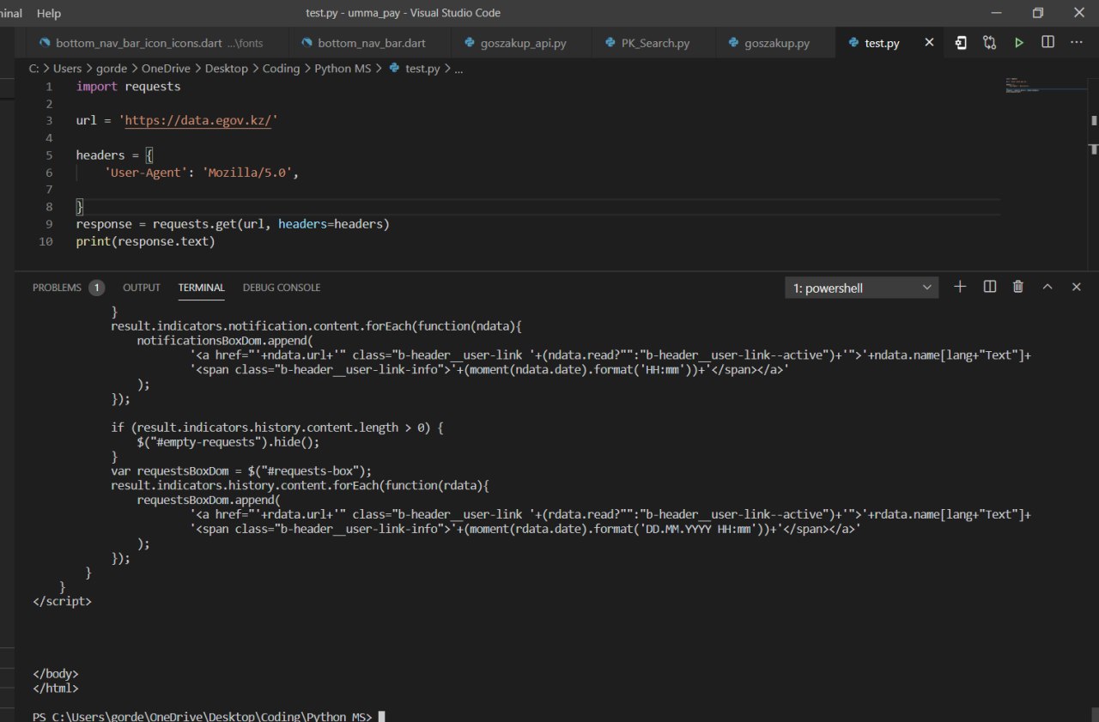Switch to the OUTPUT panel tab
Viewport: 1099px width, 722px height.
point(142,288)
